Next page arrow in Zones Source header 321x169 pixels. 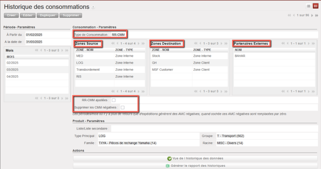[x=138, y=43]
